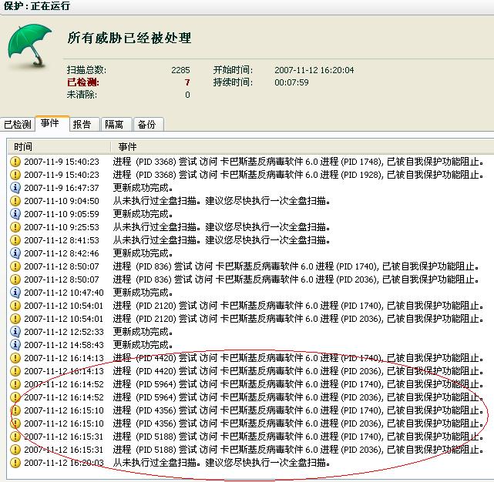Screen dimensions: 494x482
Task: Click event text for PID 4420 accessing PID 1740
Action: [x=298, y=358]
